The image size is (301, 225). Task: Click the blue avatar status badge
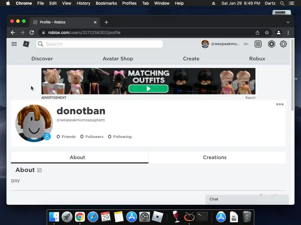[x=47, y=137]
